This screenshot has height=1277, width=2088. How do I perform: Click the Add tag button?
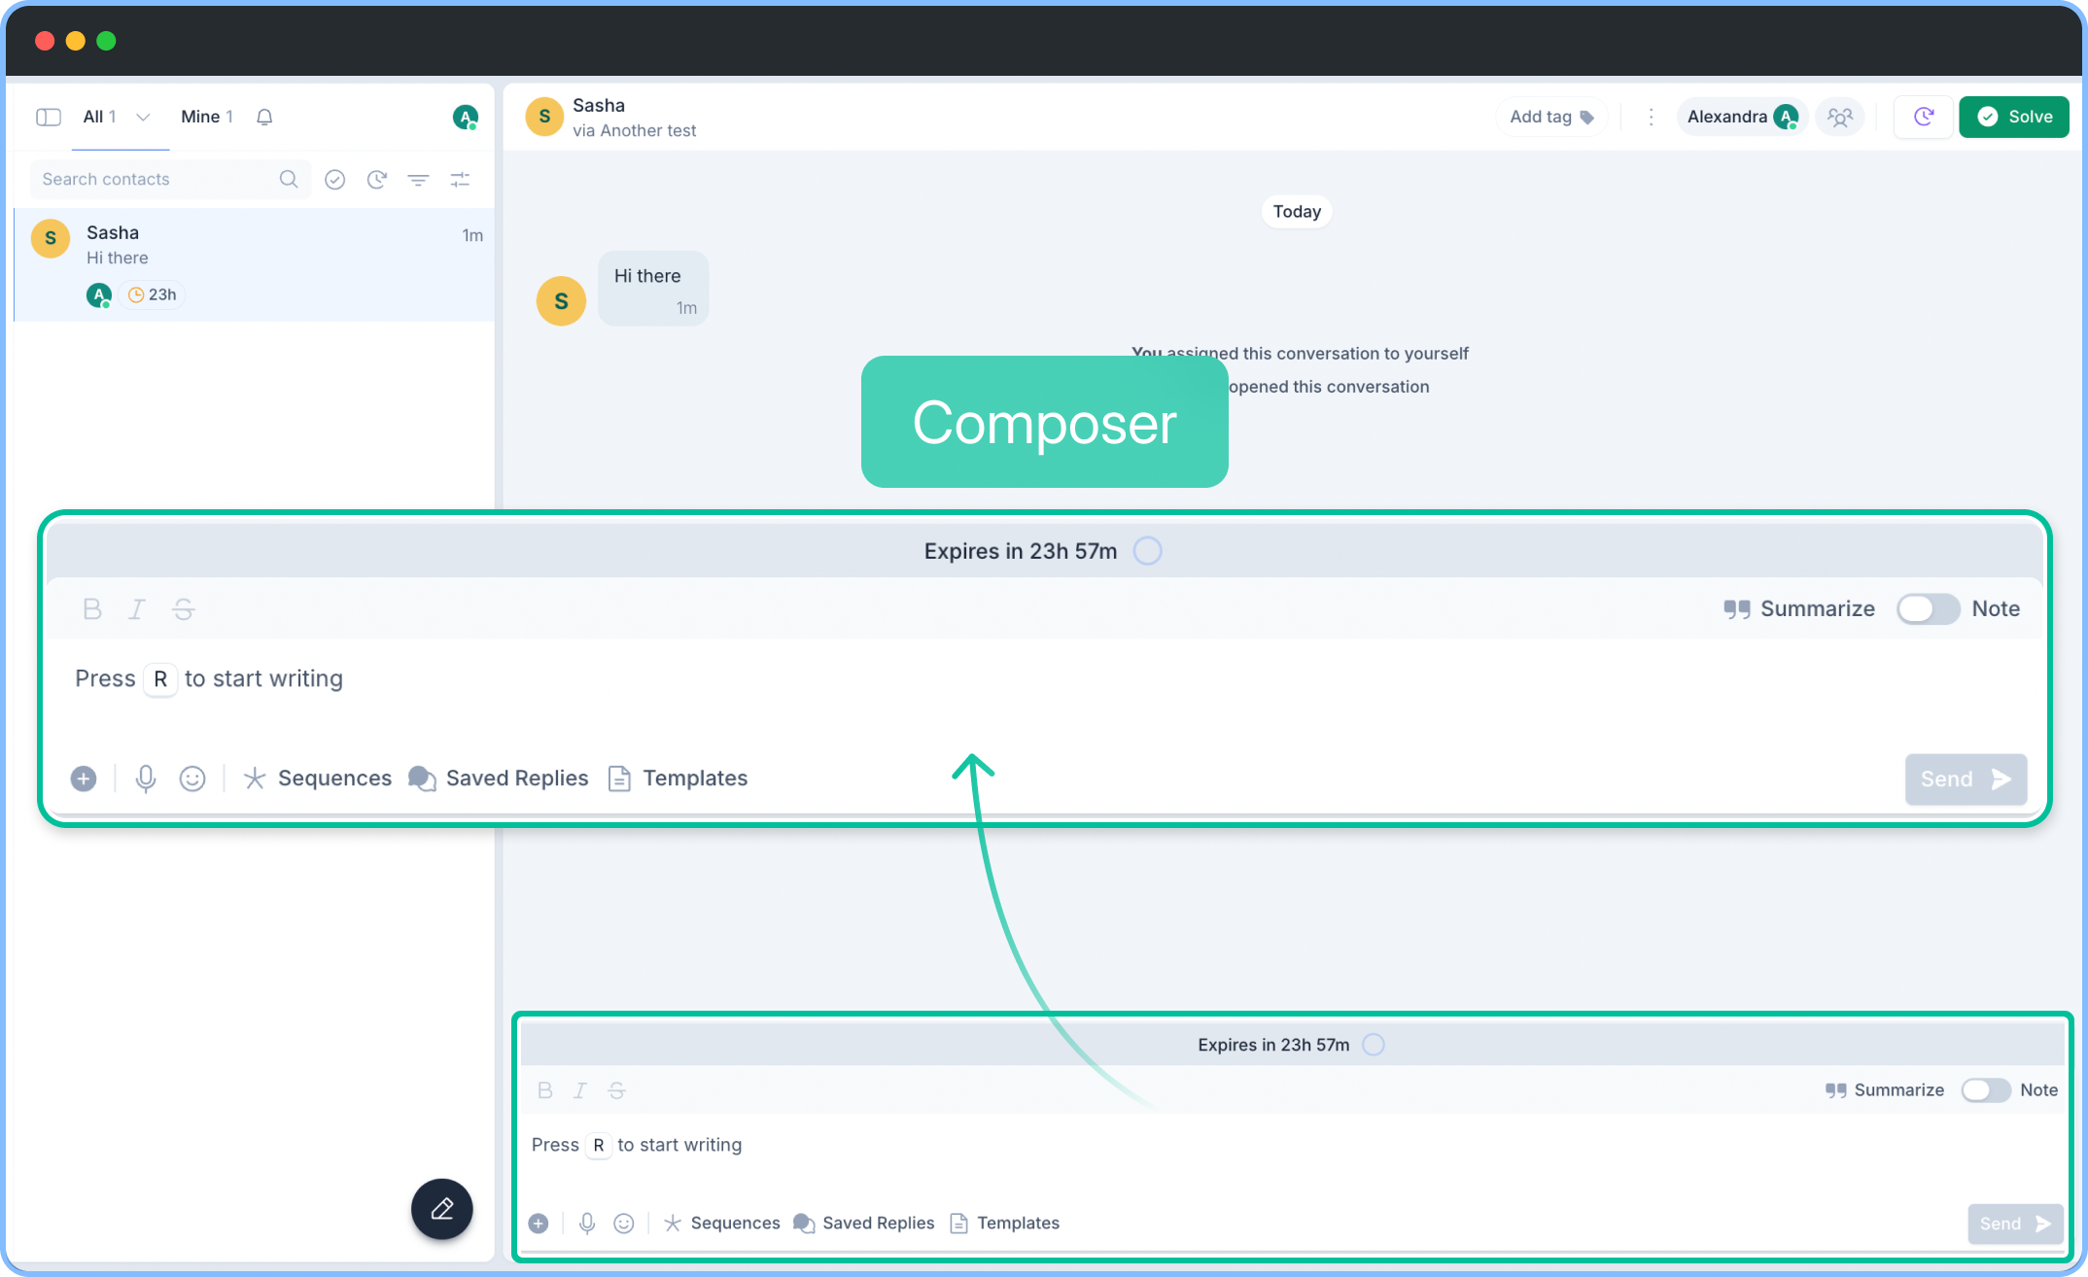[1551, 118]
